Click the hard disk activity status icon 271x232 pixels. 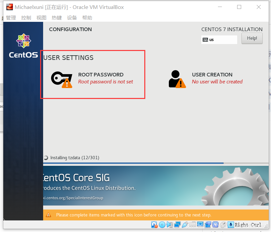(x=154, y=225)
